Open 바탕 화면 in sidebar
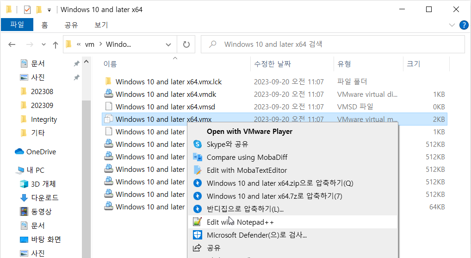The image size is (471, 258). pyautogui.click(x=46, y=239)
